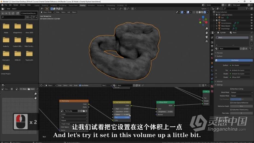This screenshot has width=254, height=143.
Task: Select the tweak cursor tool icon
Action: click(47, 9)
